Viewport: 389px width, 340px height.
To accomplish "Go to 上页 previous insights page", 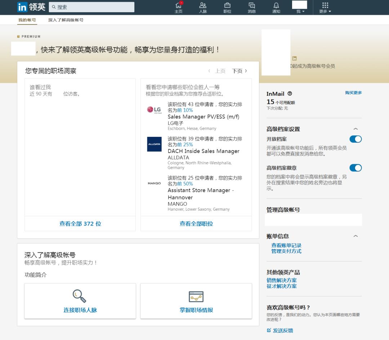I will click(217, 71).
